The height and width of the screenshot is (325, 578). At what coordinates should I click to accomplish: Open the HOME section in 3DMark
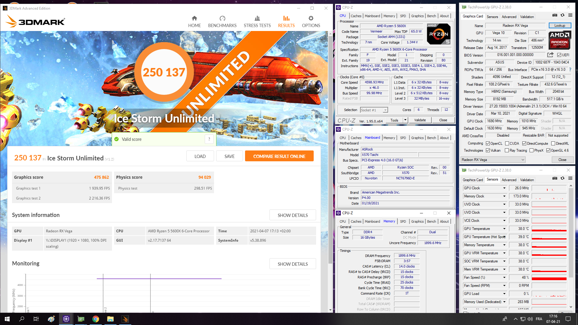[194, 22]
